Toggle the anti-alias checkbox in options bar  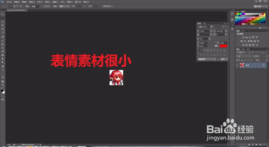42,6
